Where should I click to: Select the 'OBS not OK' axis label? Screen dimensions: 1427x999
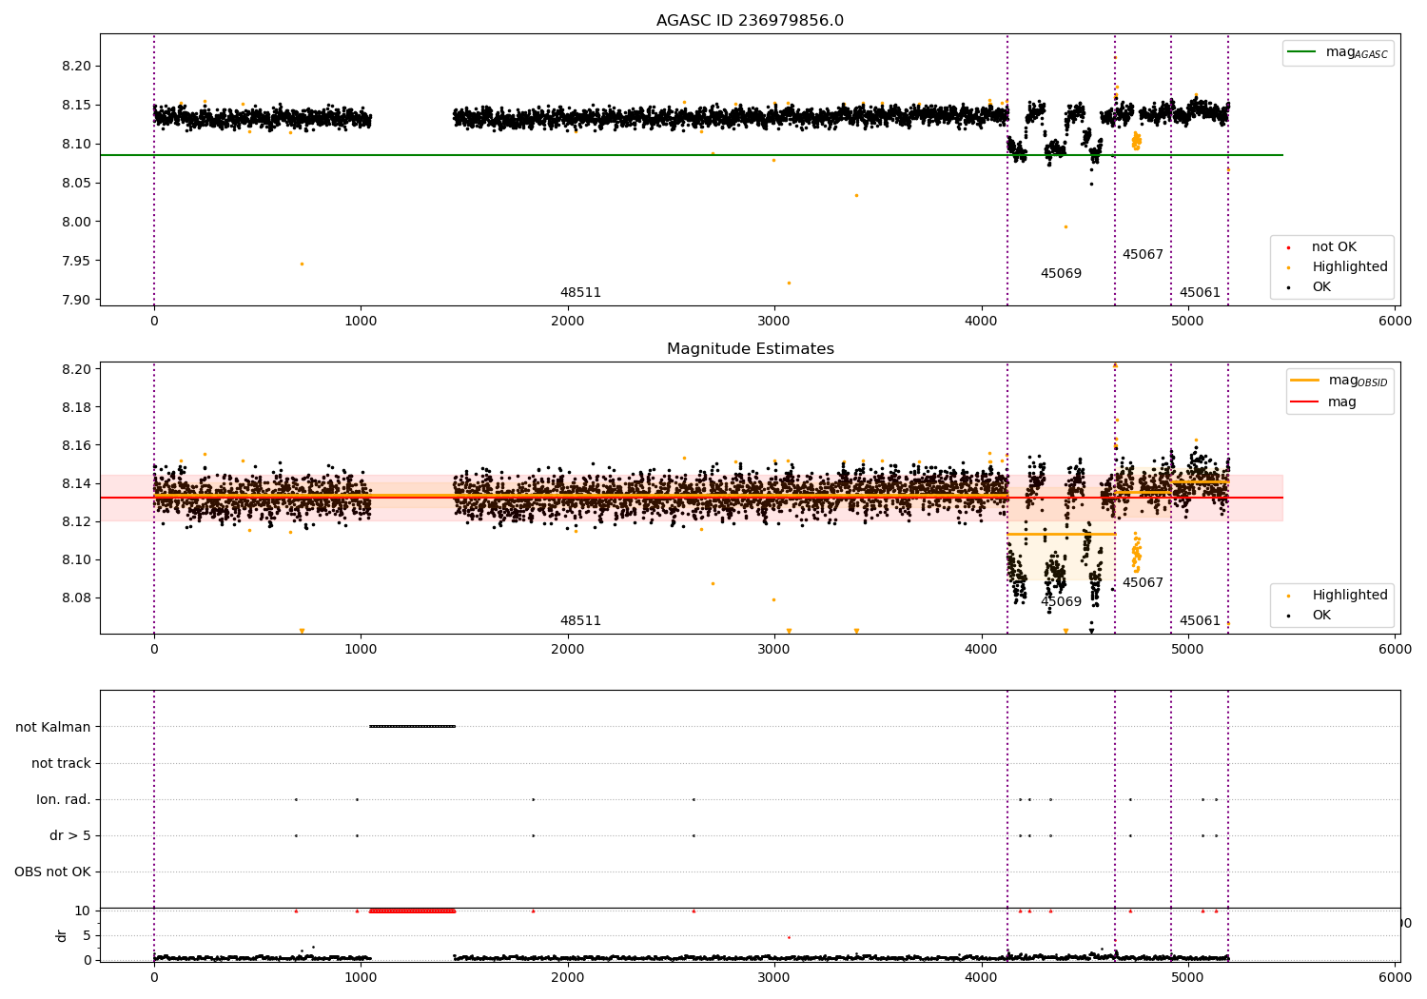[x=52, y=872]
